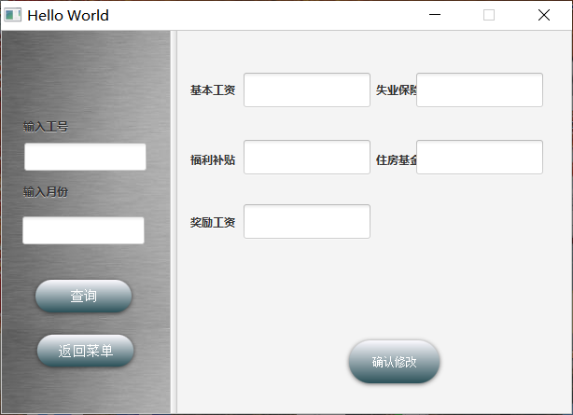Focus the 输入月份 month input field
This screenshot has width=573, height=415.
[83, 230]
